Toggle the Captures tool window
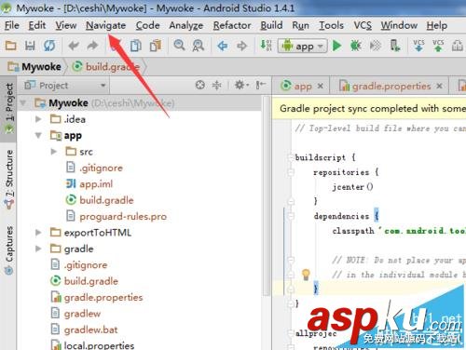This screenshot has height=350, width=466. (8, 250)
